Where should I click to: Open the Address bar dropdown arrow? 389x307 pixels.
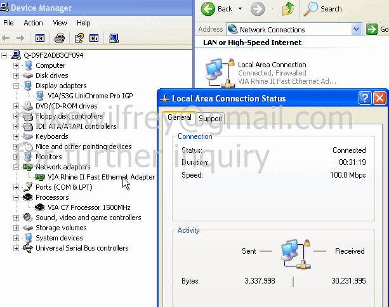(356, 30)
